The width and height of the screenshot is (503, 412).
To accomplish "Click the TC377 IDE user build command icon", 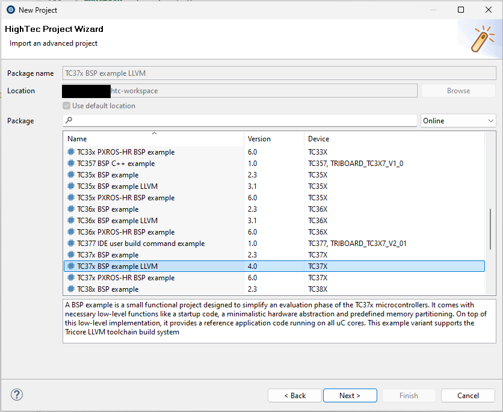I will click(71, 244).
